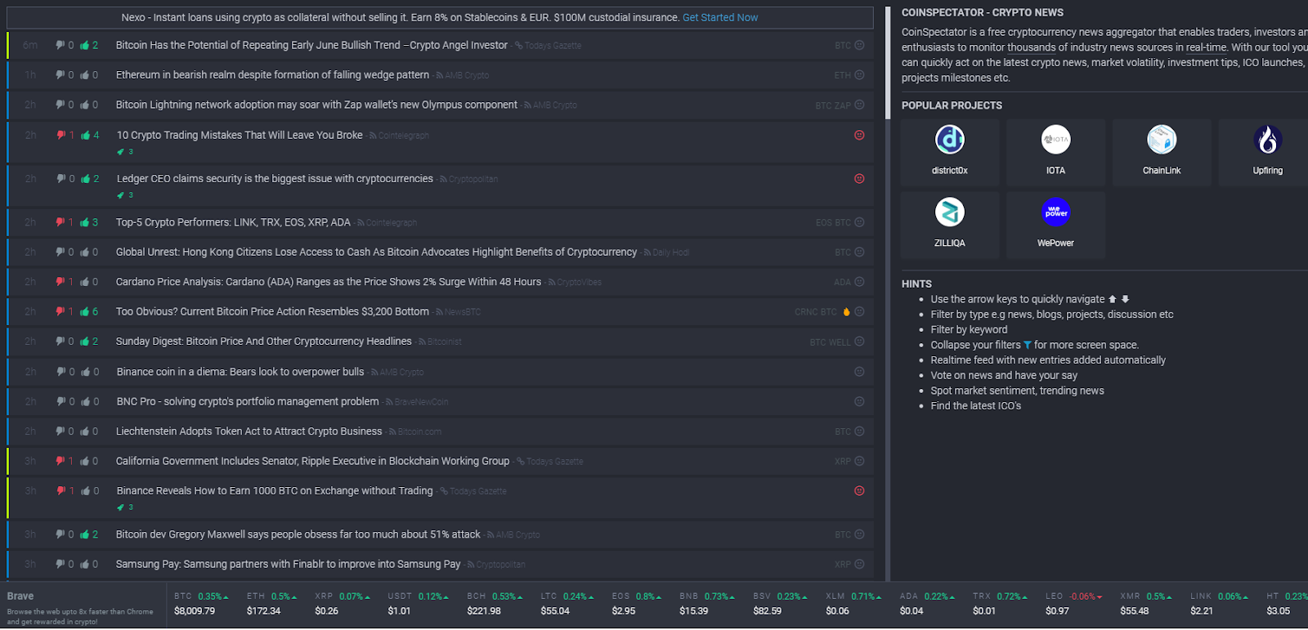Open NewsBTC source on "Too Obvious?" row
The height and width of the screenshot is (630, 1308).
[462, 312]
